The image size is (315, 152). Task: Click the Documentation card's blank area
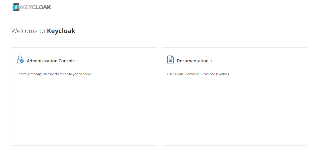coord(234,111)
